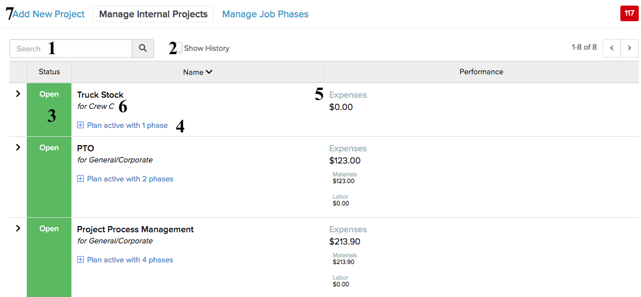Image resolution: width=641 pixels, height=297 pixels.
Task: Click the Add New Project link
Action: tap(49, 15)
